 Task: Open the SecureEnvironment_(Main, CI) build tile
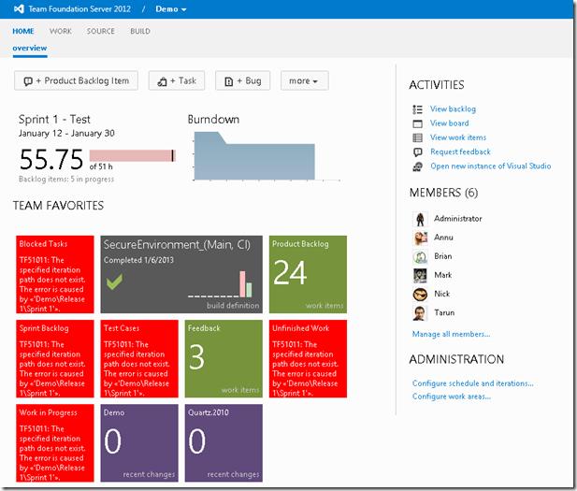click(181, 275)
